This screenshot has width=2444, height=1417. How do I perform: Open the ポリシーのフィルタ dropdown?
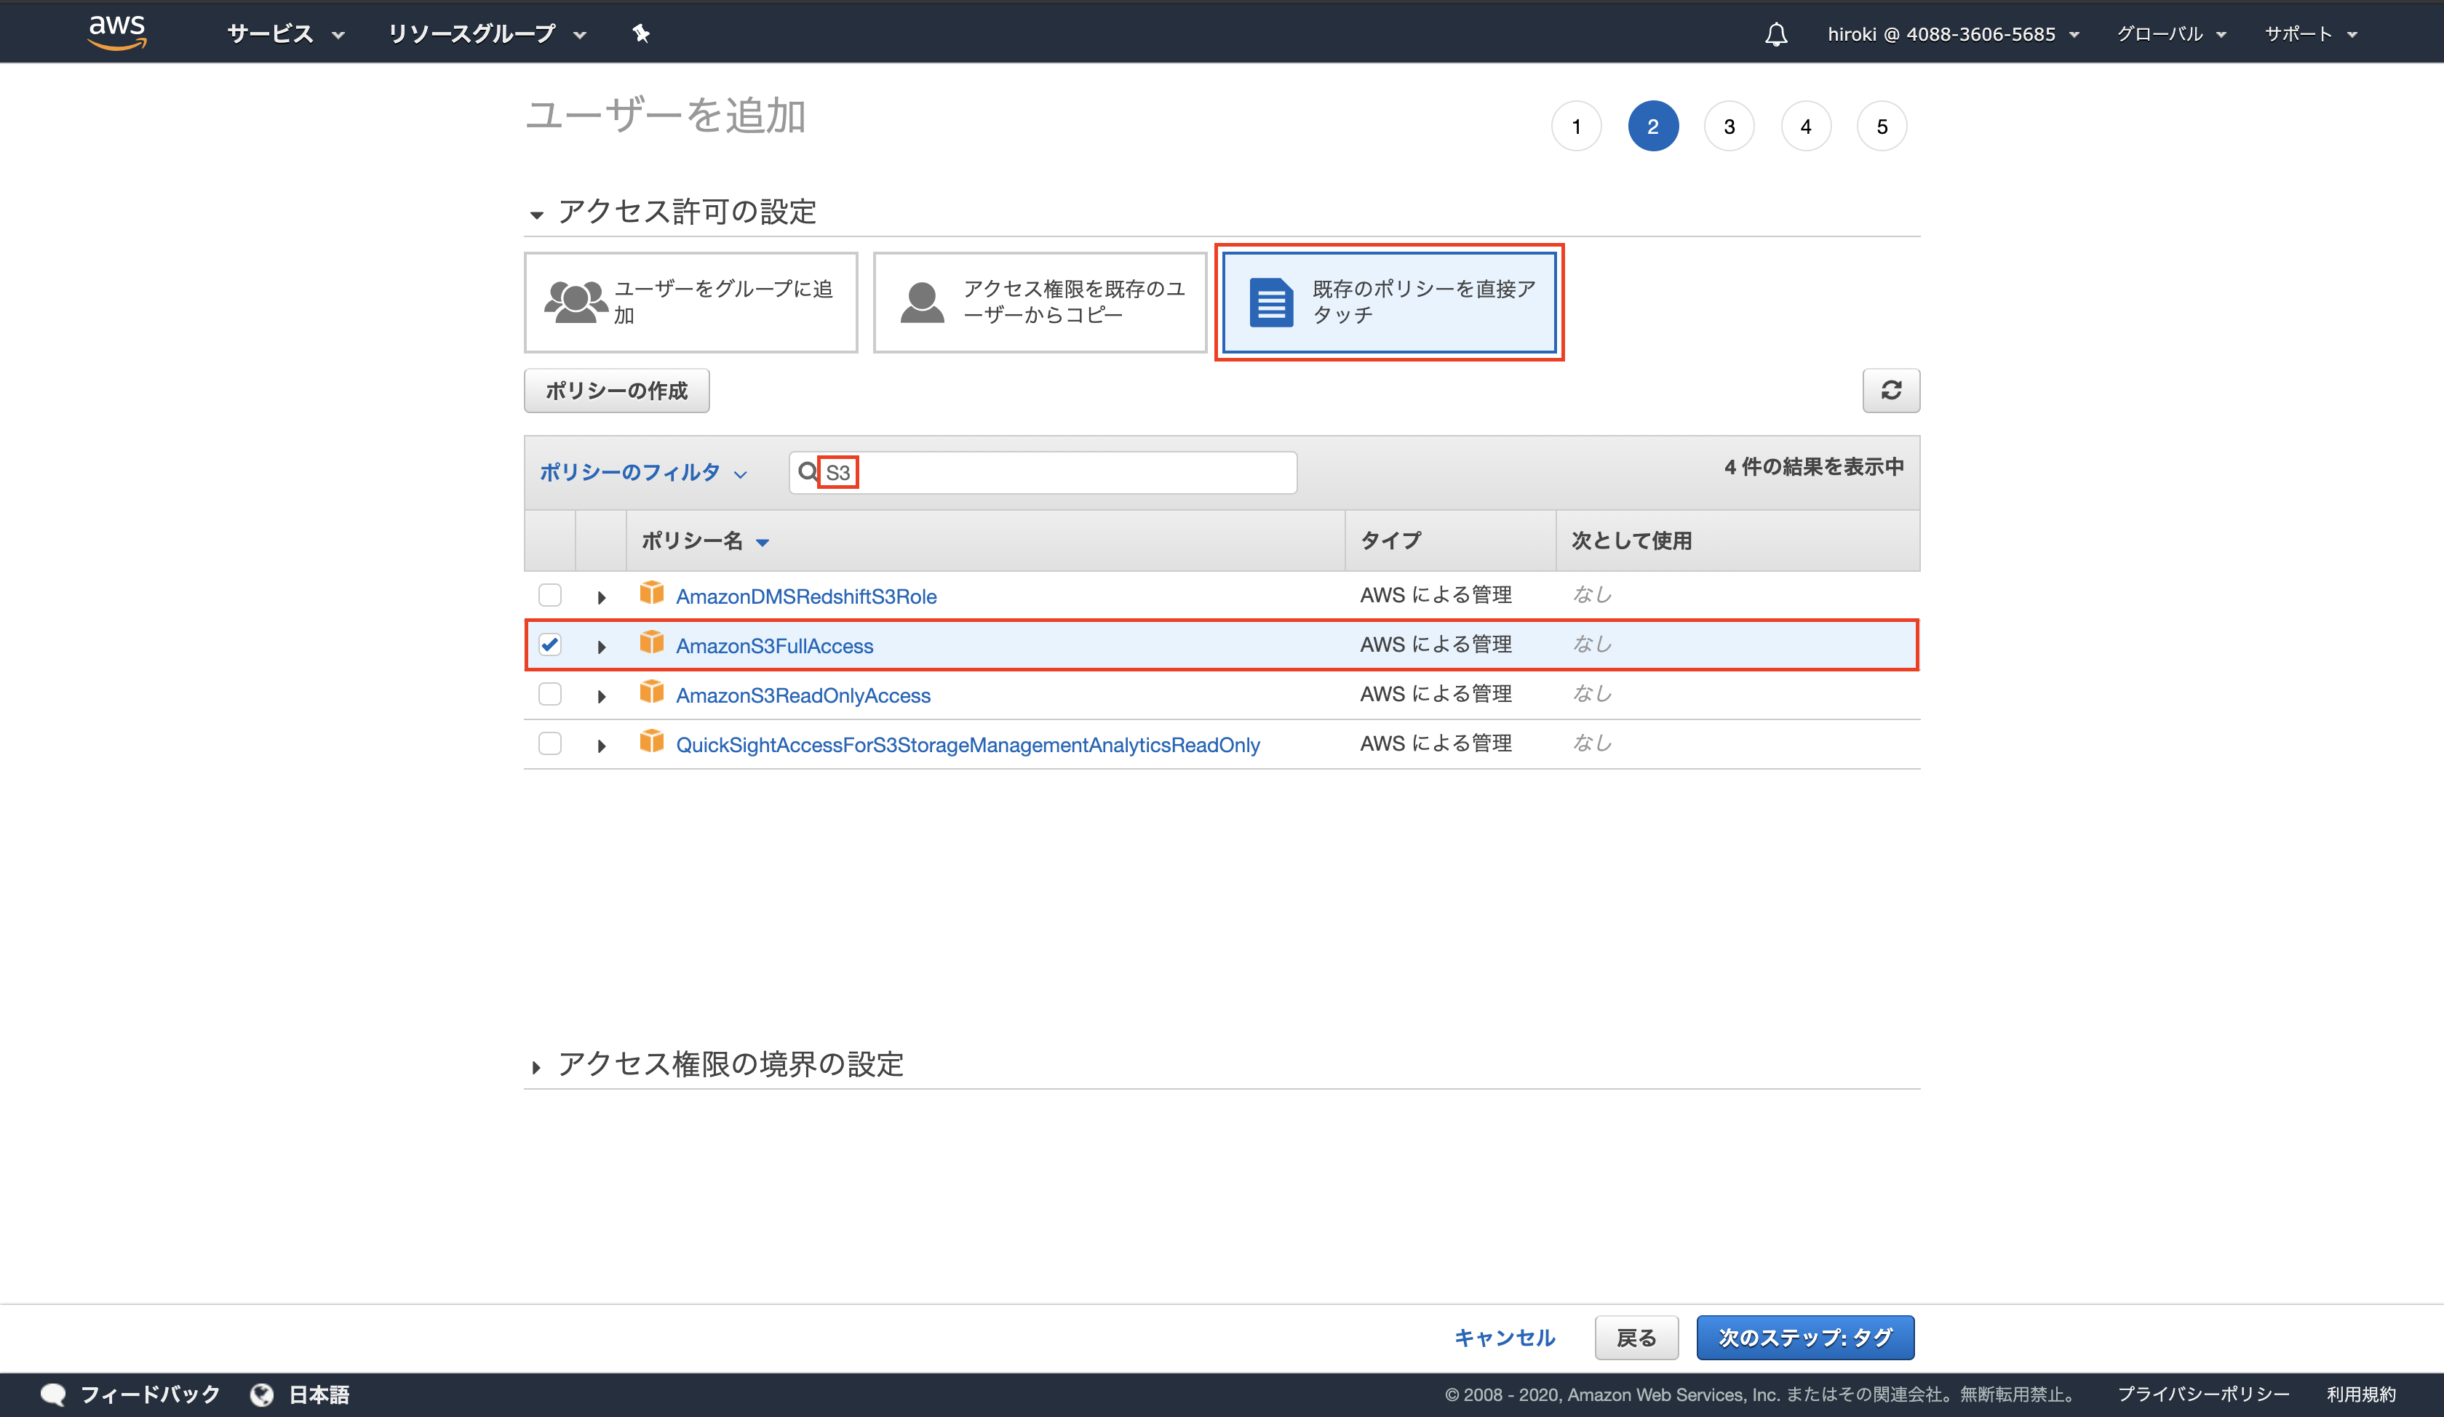[x=642, y=472]
